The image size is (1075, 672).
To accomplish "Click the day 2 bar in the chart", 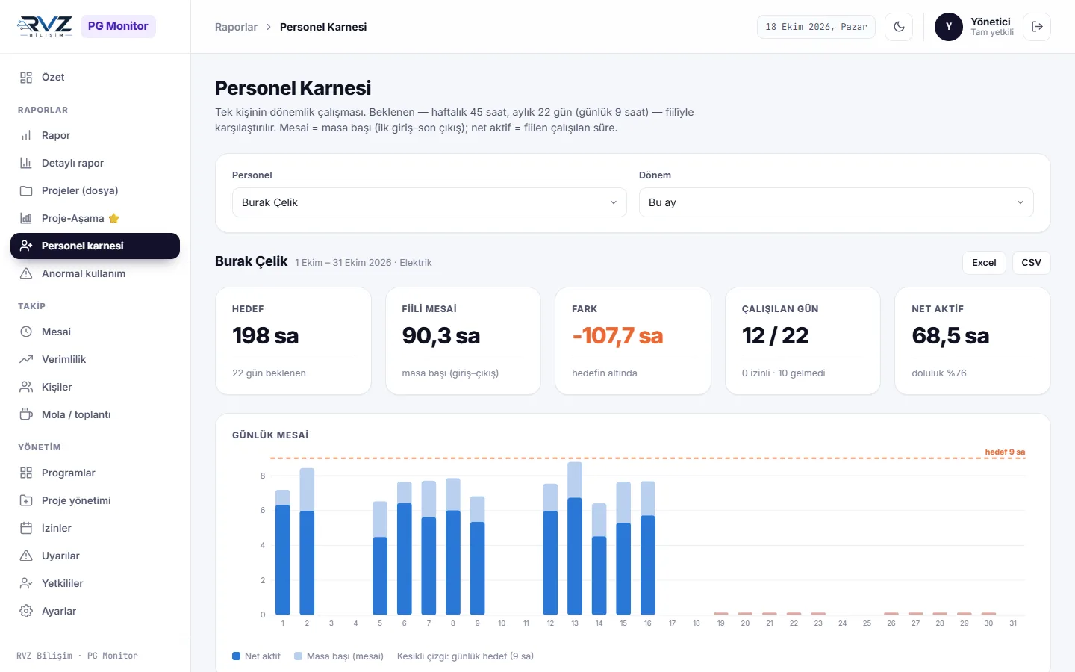I will (307, 541).
